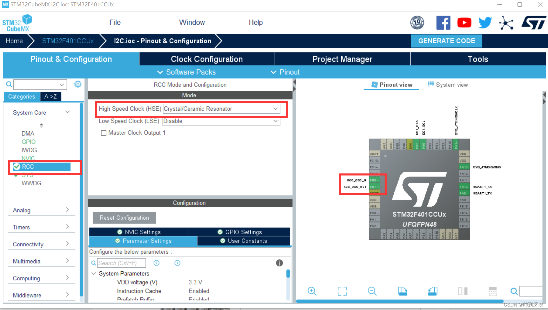Select the A->Z sorting tab
The image size is (548, 310).
click(x=51, y=96)
